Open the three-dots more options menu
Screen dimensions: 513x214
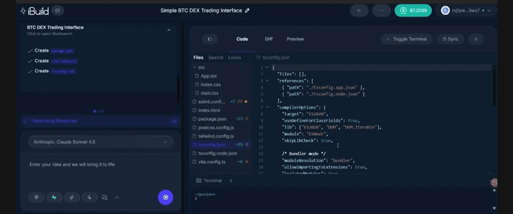click(381, 10)
